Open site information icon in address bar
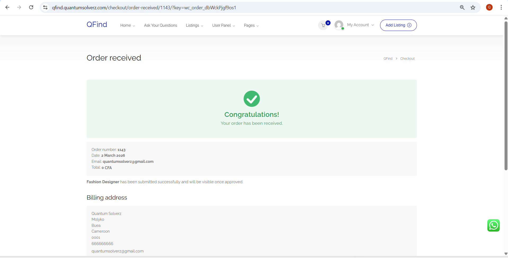The width and height of the screenshot is (508, 258). tap(45, 7)
